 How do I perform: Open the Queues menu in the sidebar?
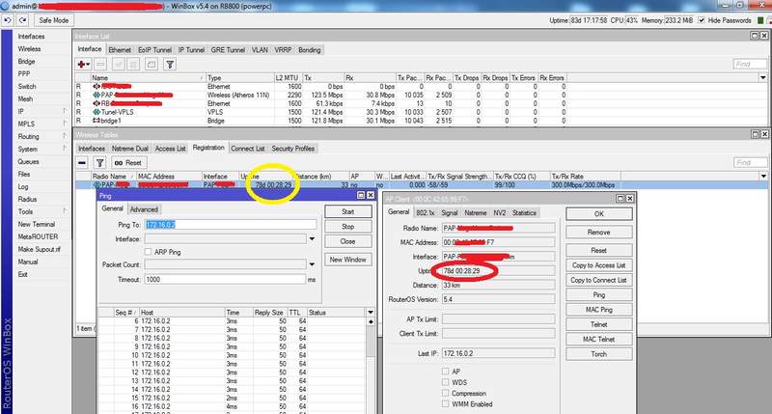tap(29, 161)
